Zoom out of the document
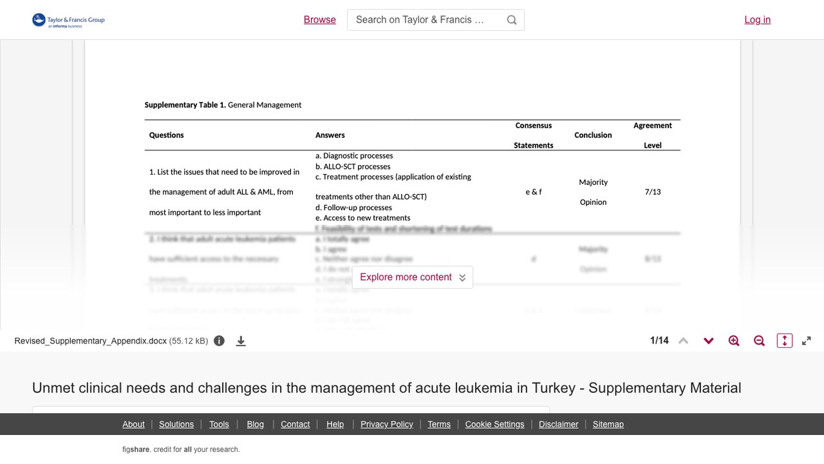Screen dimensions: 824x464 coord(759,341)
